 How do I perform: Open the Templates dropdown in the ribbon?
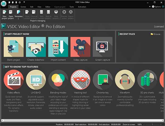click(19, 15)
